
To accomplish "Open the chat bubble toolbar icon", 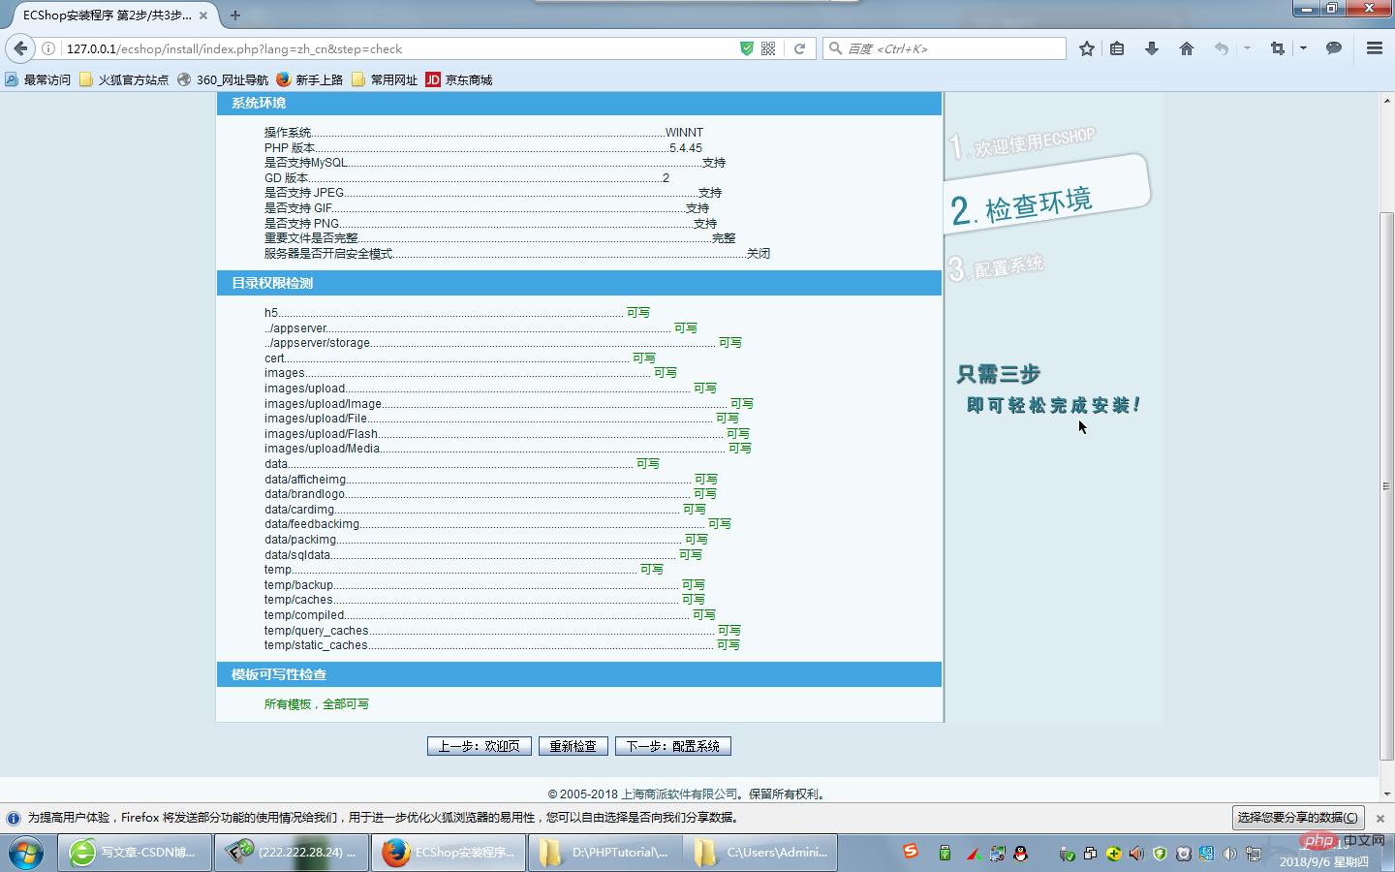I will (x=1334, y=48).
